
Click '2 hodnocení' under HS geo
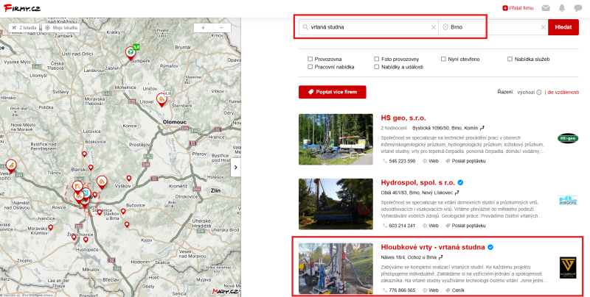394,128
